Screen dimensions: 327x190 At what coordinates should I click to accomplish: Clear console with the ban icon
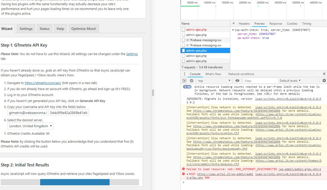tap(192, 81)
